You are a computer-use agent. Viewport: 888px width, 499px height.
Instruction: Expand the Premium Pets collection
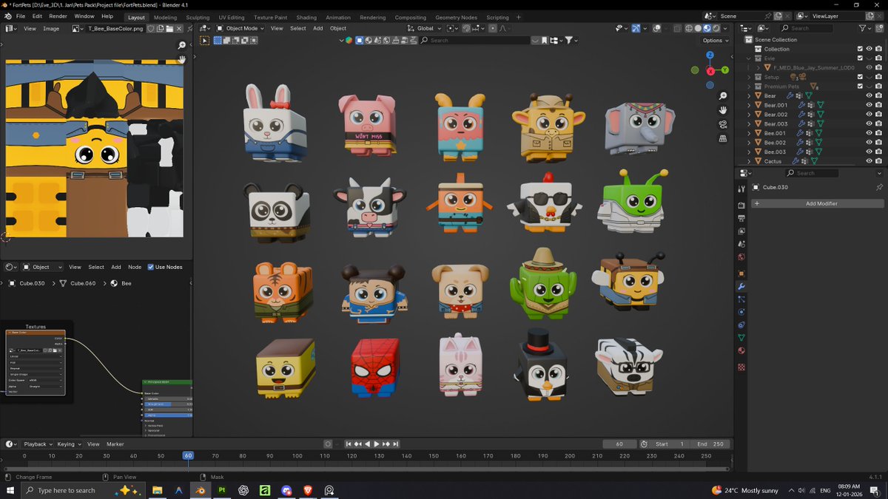(749, 86)
